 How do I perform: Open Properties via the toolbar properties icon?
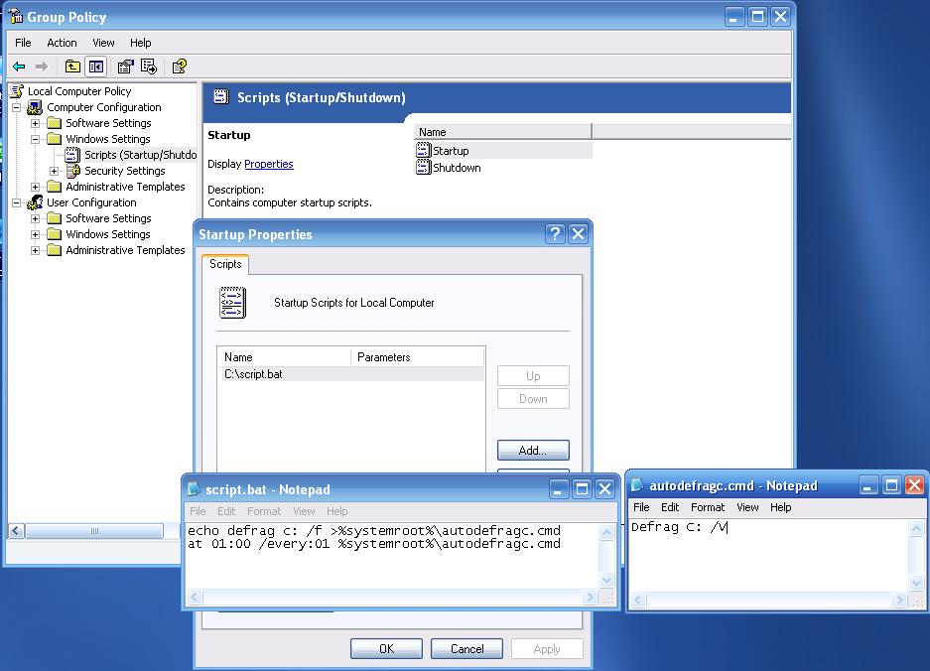tap(125, 67)
